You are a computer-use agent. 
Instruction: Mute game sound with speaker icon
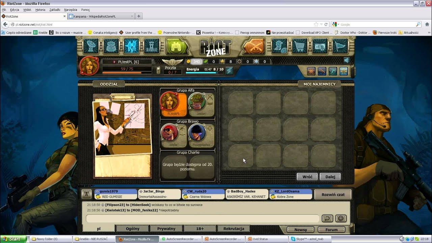pos(347,60)
